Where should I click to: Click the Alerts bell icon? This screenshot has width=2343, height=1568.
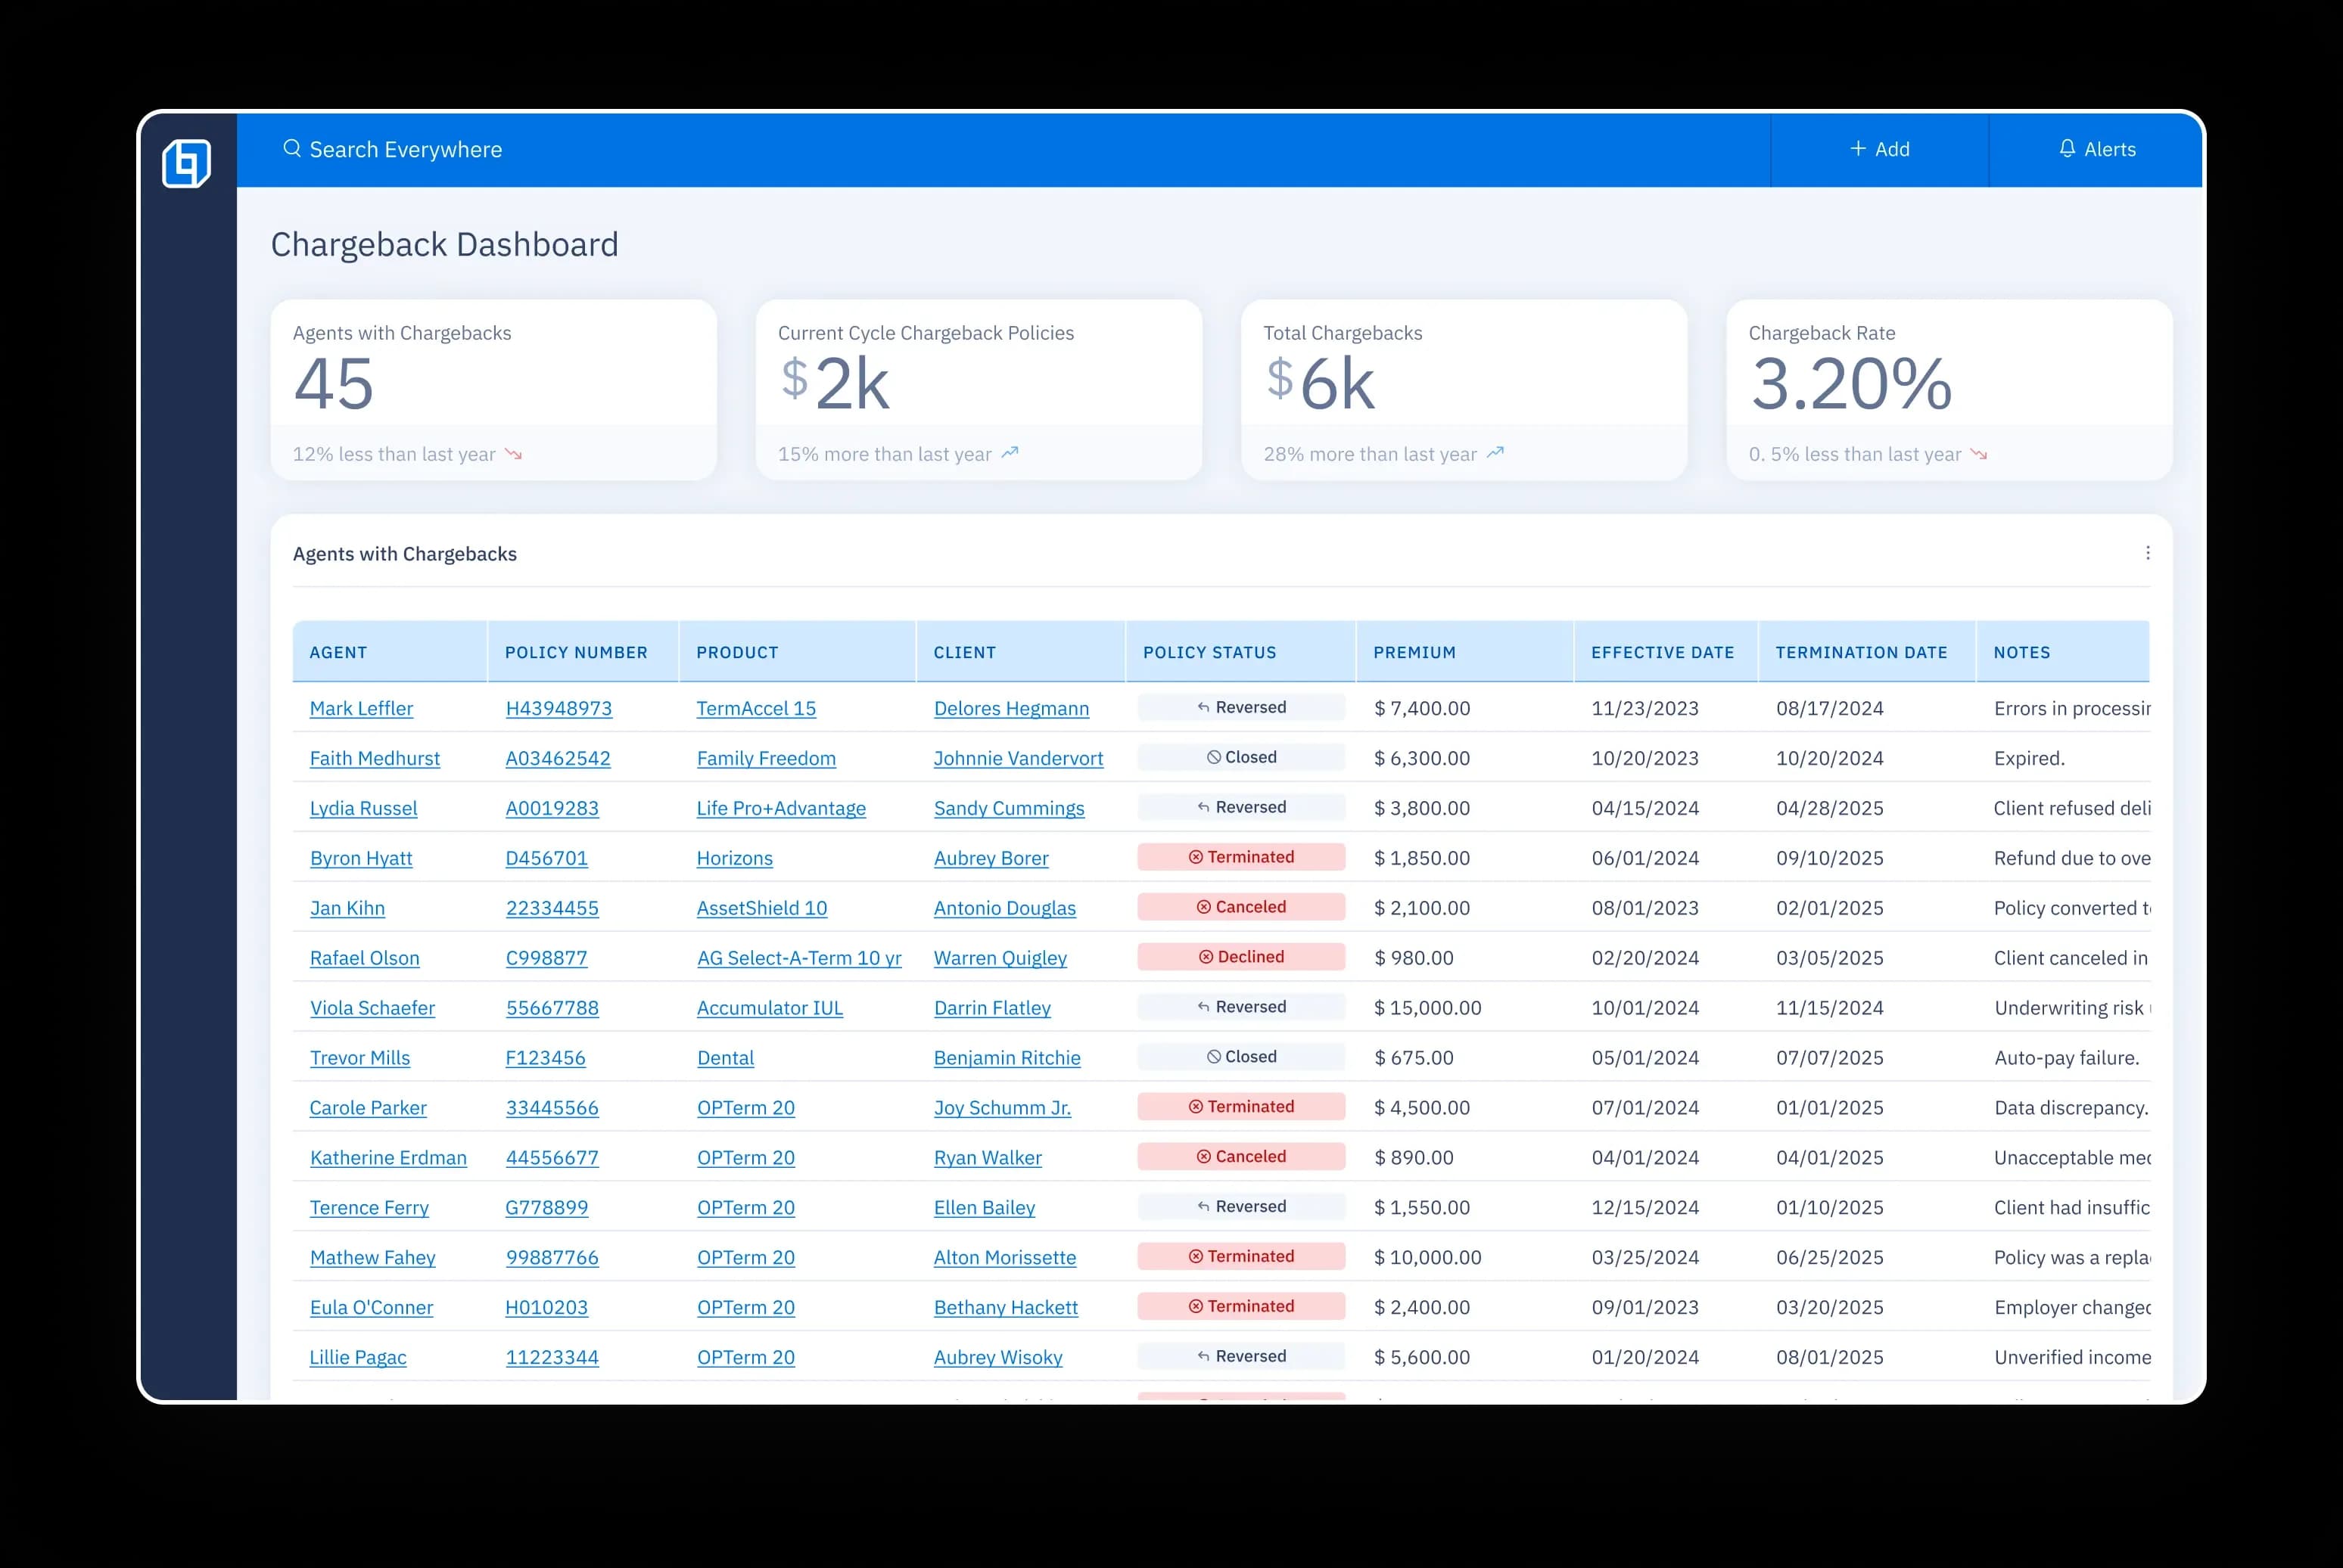pyautogui.click(x=2066, y=149)
